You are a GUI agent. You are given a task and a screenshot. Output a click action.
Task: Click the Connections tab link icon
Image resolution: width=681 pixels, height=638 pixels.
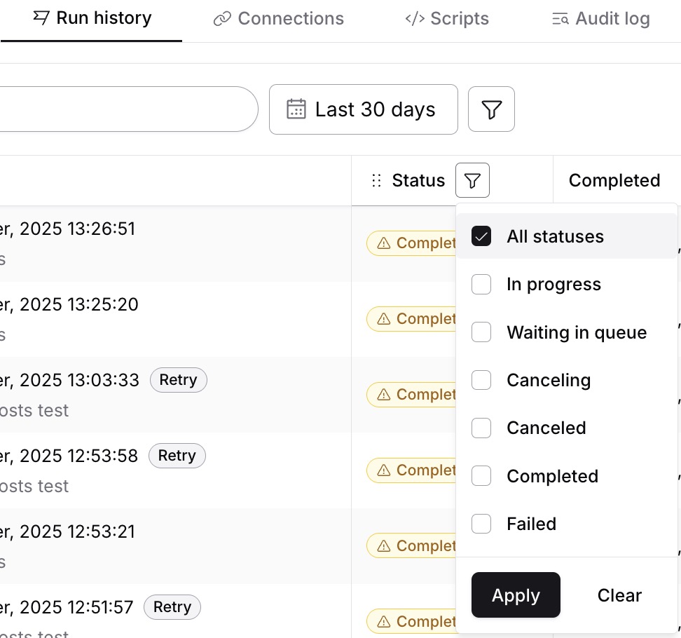(222, 19)
